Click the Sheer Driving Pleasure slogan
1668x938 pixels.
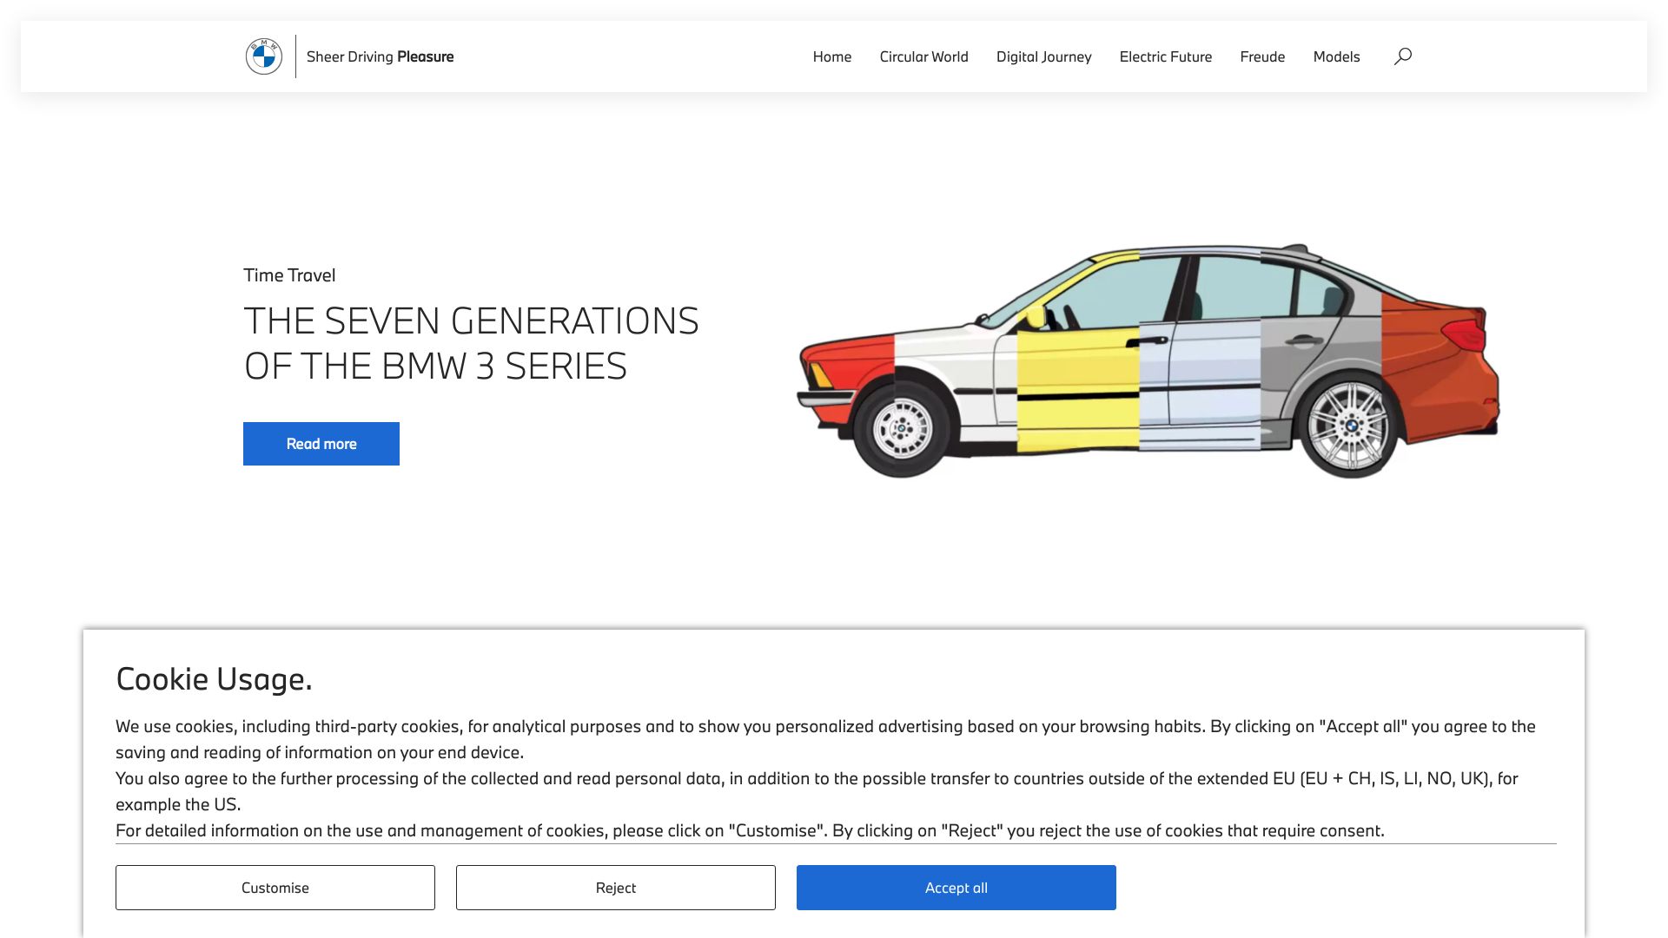tap(380, 56)
